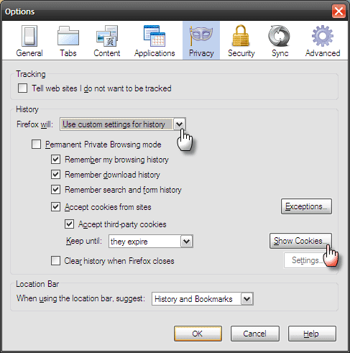Uncheck Remember download history

[55, 175]
